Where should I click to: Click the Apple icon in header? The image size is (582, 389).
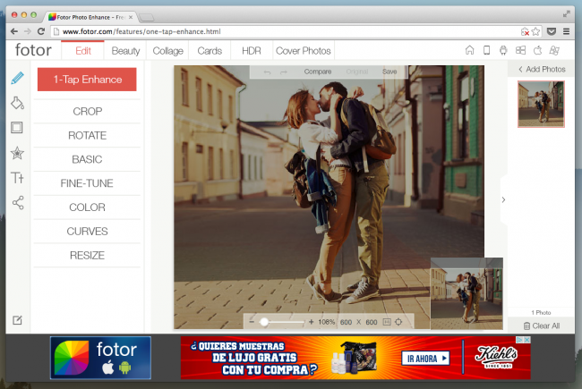tap(537, 50)
